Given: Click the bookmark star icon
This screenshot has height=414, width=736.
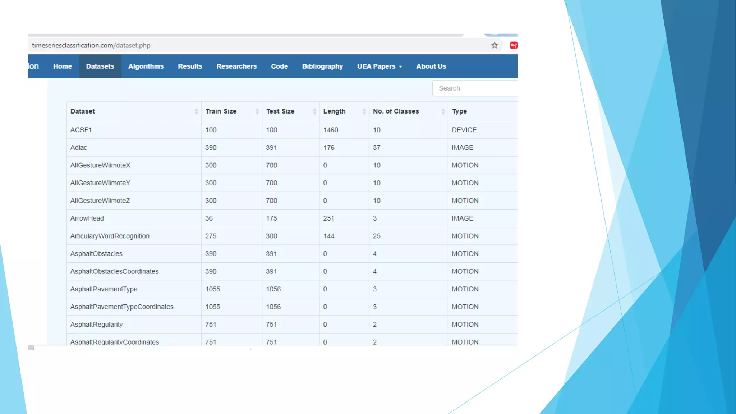Looking at the screenshot, I should point(494,45).
